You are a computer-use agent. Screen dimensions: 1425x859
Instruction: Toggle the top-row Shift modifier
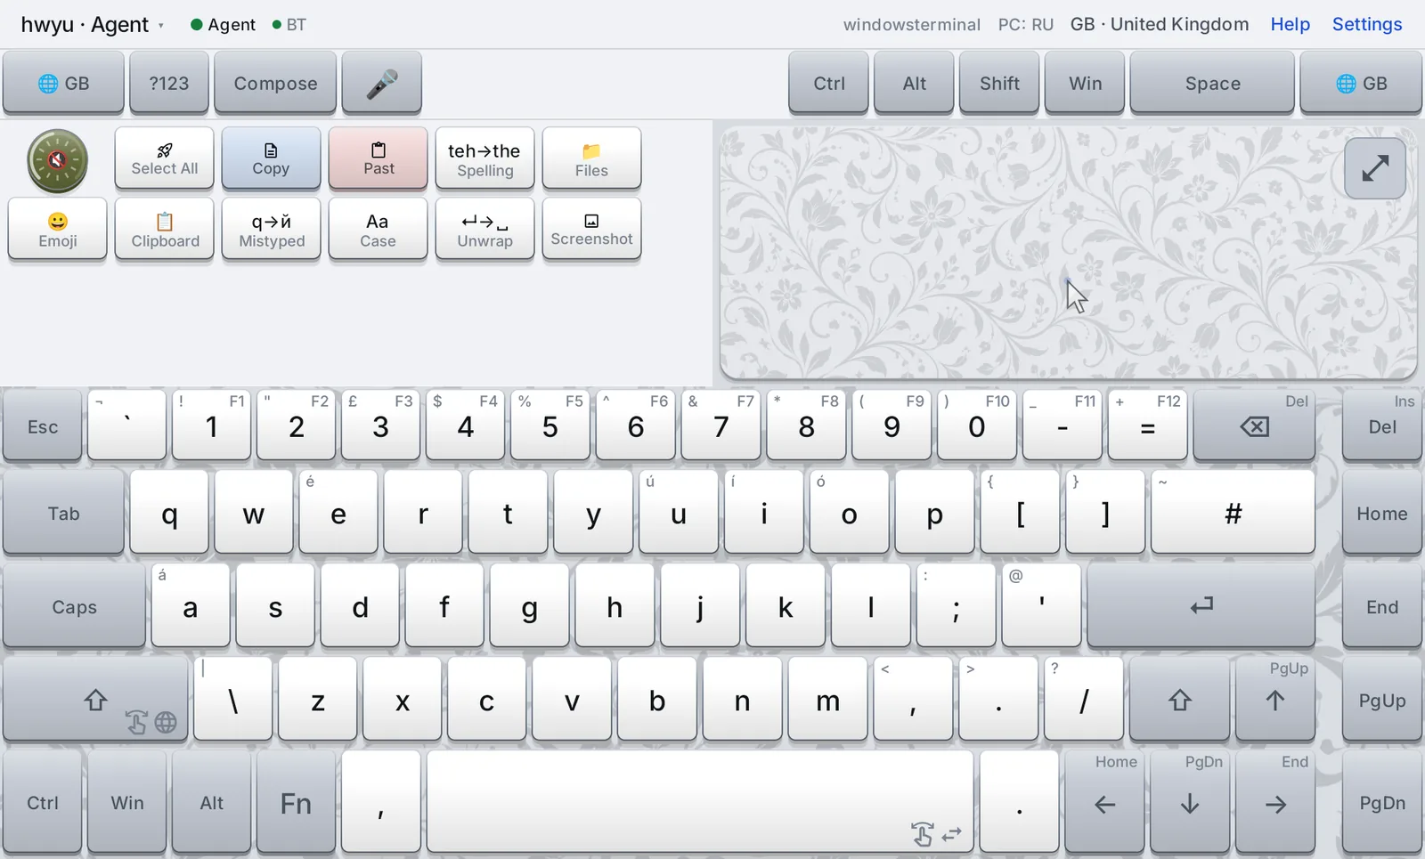[x=999, y=83]
